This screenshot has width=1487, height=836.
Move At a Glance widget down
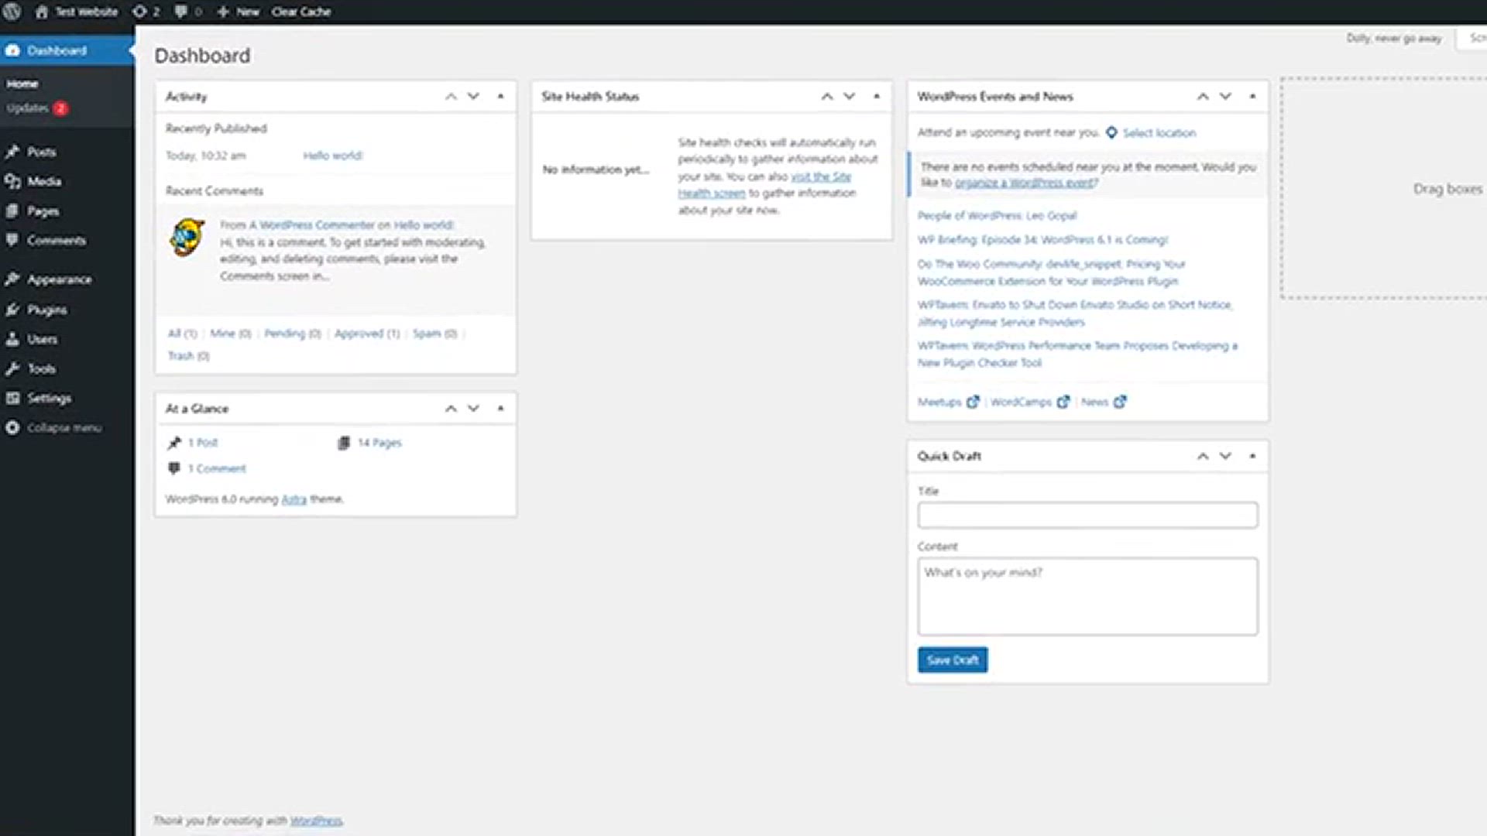[x=473, y=409]
